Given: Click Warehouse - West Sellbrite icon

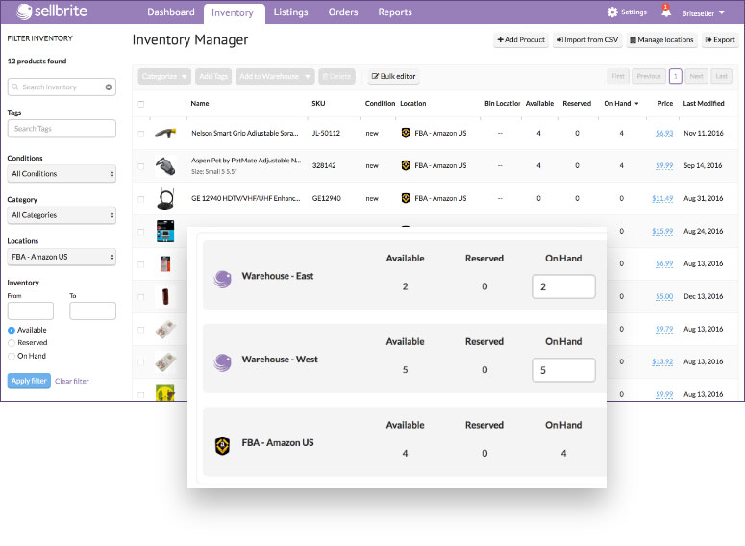Looking at the screenshot, I should point(222,362).
